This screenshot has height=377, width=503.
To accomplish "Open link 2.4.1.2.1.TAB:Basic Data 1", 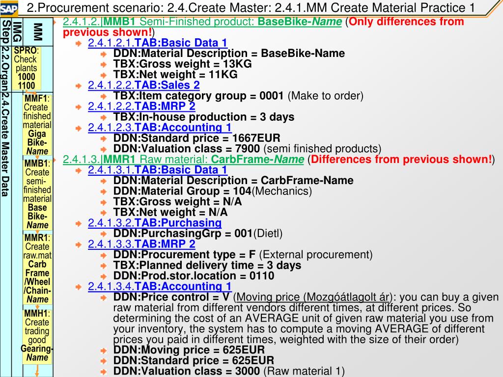I will 158,43.
